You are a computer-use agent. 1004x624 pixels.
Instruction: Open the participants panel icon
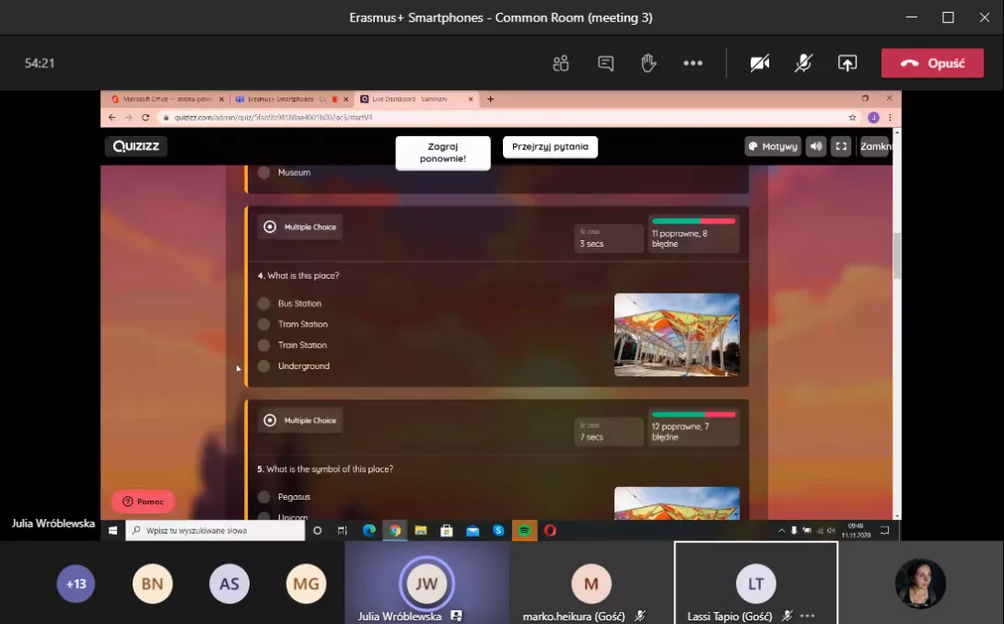[x=561, y=64]
